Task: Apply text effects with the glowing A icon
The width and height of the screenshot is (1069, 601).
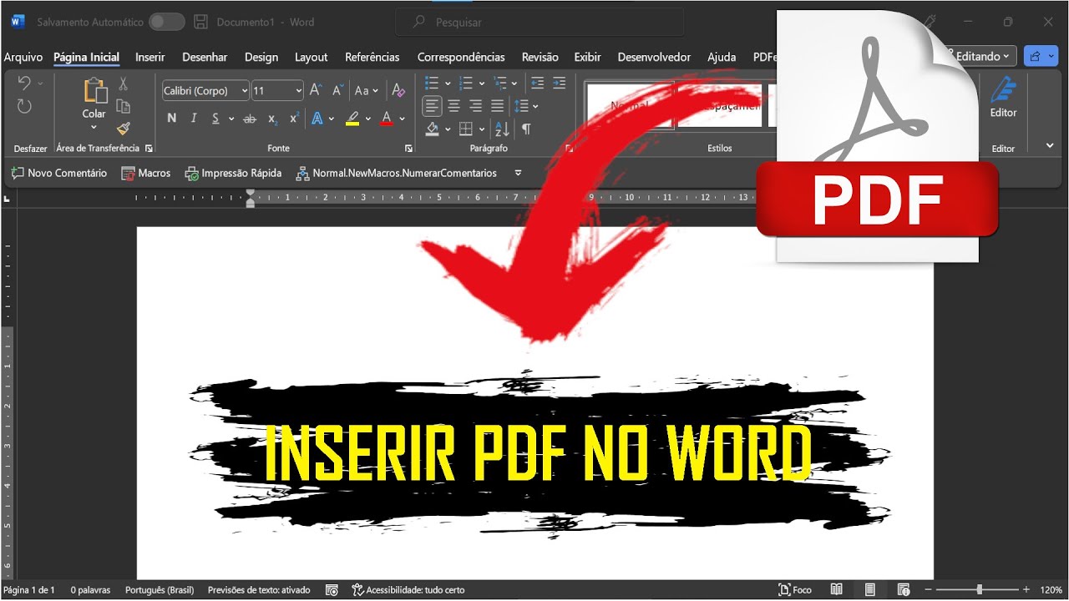Action: click(317, 119)
